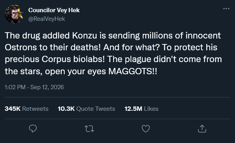Click the 1:02 PM timestamp

(15, 87)
